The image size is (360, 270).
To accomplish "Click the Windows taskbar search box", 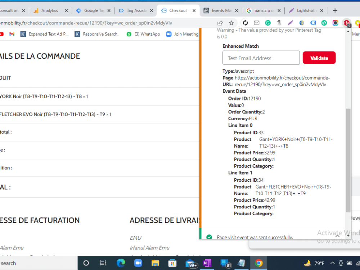I will tap(39, 263).
